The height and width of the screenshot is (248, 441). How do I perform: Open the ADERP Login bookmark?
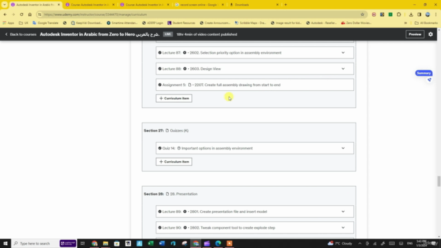pos(153,23)
